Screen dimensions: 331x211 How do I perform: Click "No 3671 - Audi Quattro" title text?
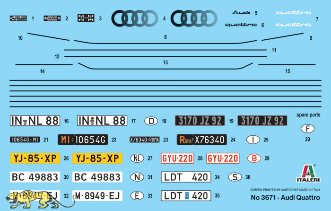point(286,197)
